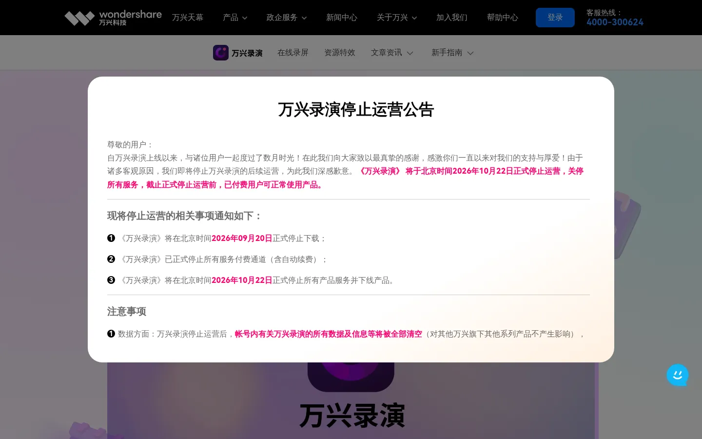Image resolution: width=702 pixels, height=439 pixels.
Task: Click the blue 登录 button
Action: coord(555,18)
